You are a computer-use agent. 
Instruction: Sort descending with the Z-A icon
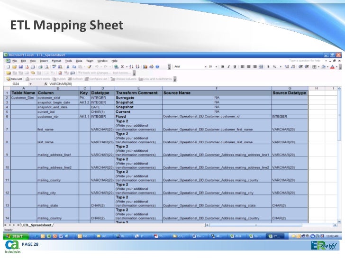(x=137, y=67)
